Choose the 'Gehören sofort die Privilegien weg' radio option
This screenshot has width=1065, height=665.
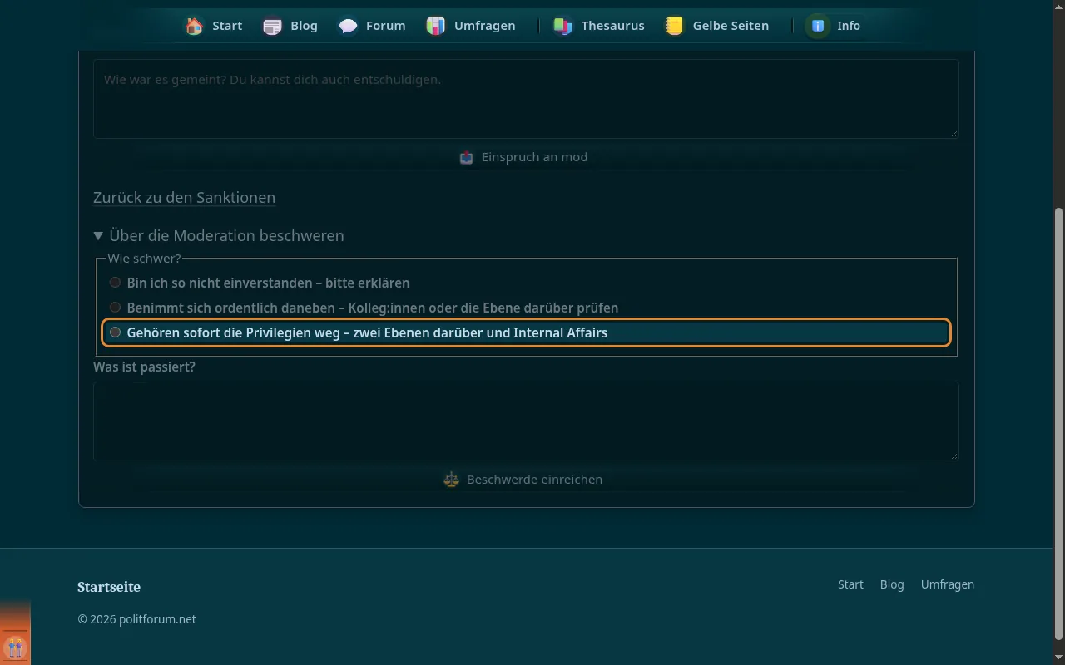tap(115, 332)
